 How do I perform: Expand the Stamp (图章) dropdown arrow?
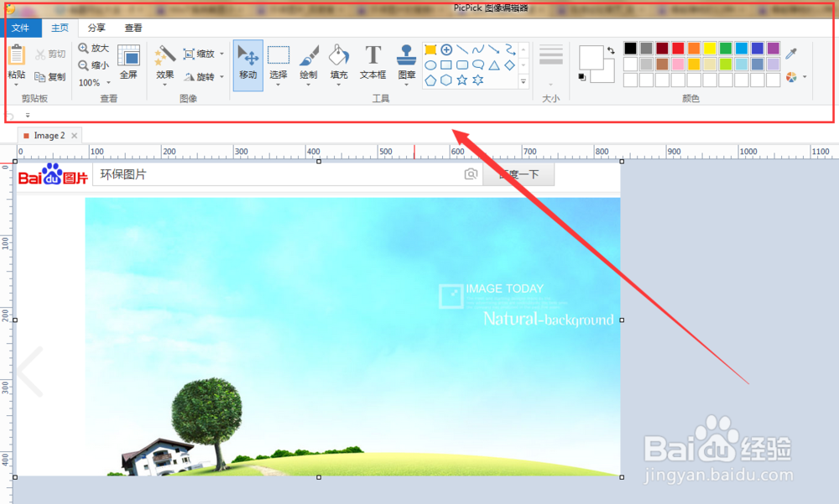(407, 85)
